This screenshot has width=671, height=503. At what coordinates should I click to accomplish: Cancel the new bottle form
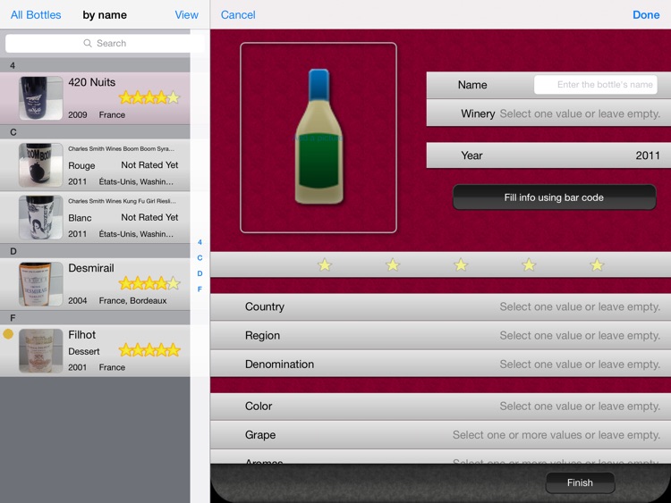click(x=238, y=15)
